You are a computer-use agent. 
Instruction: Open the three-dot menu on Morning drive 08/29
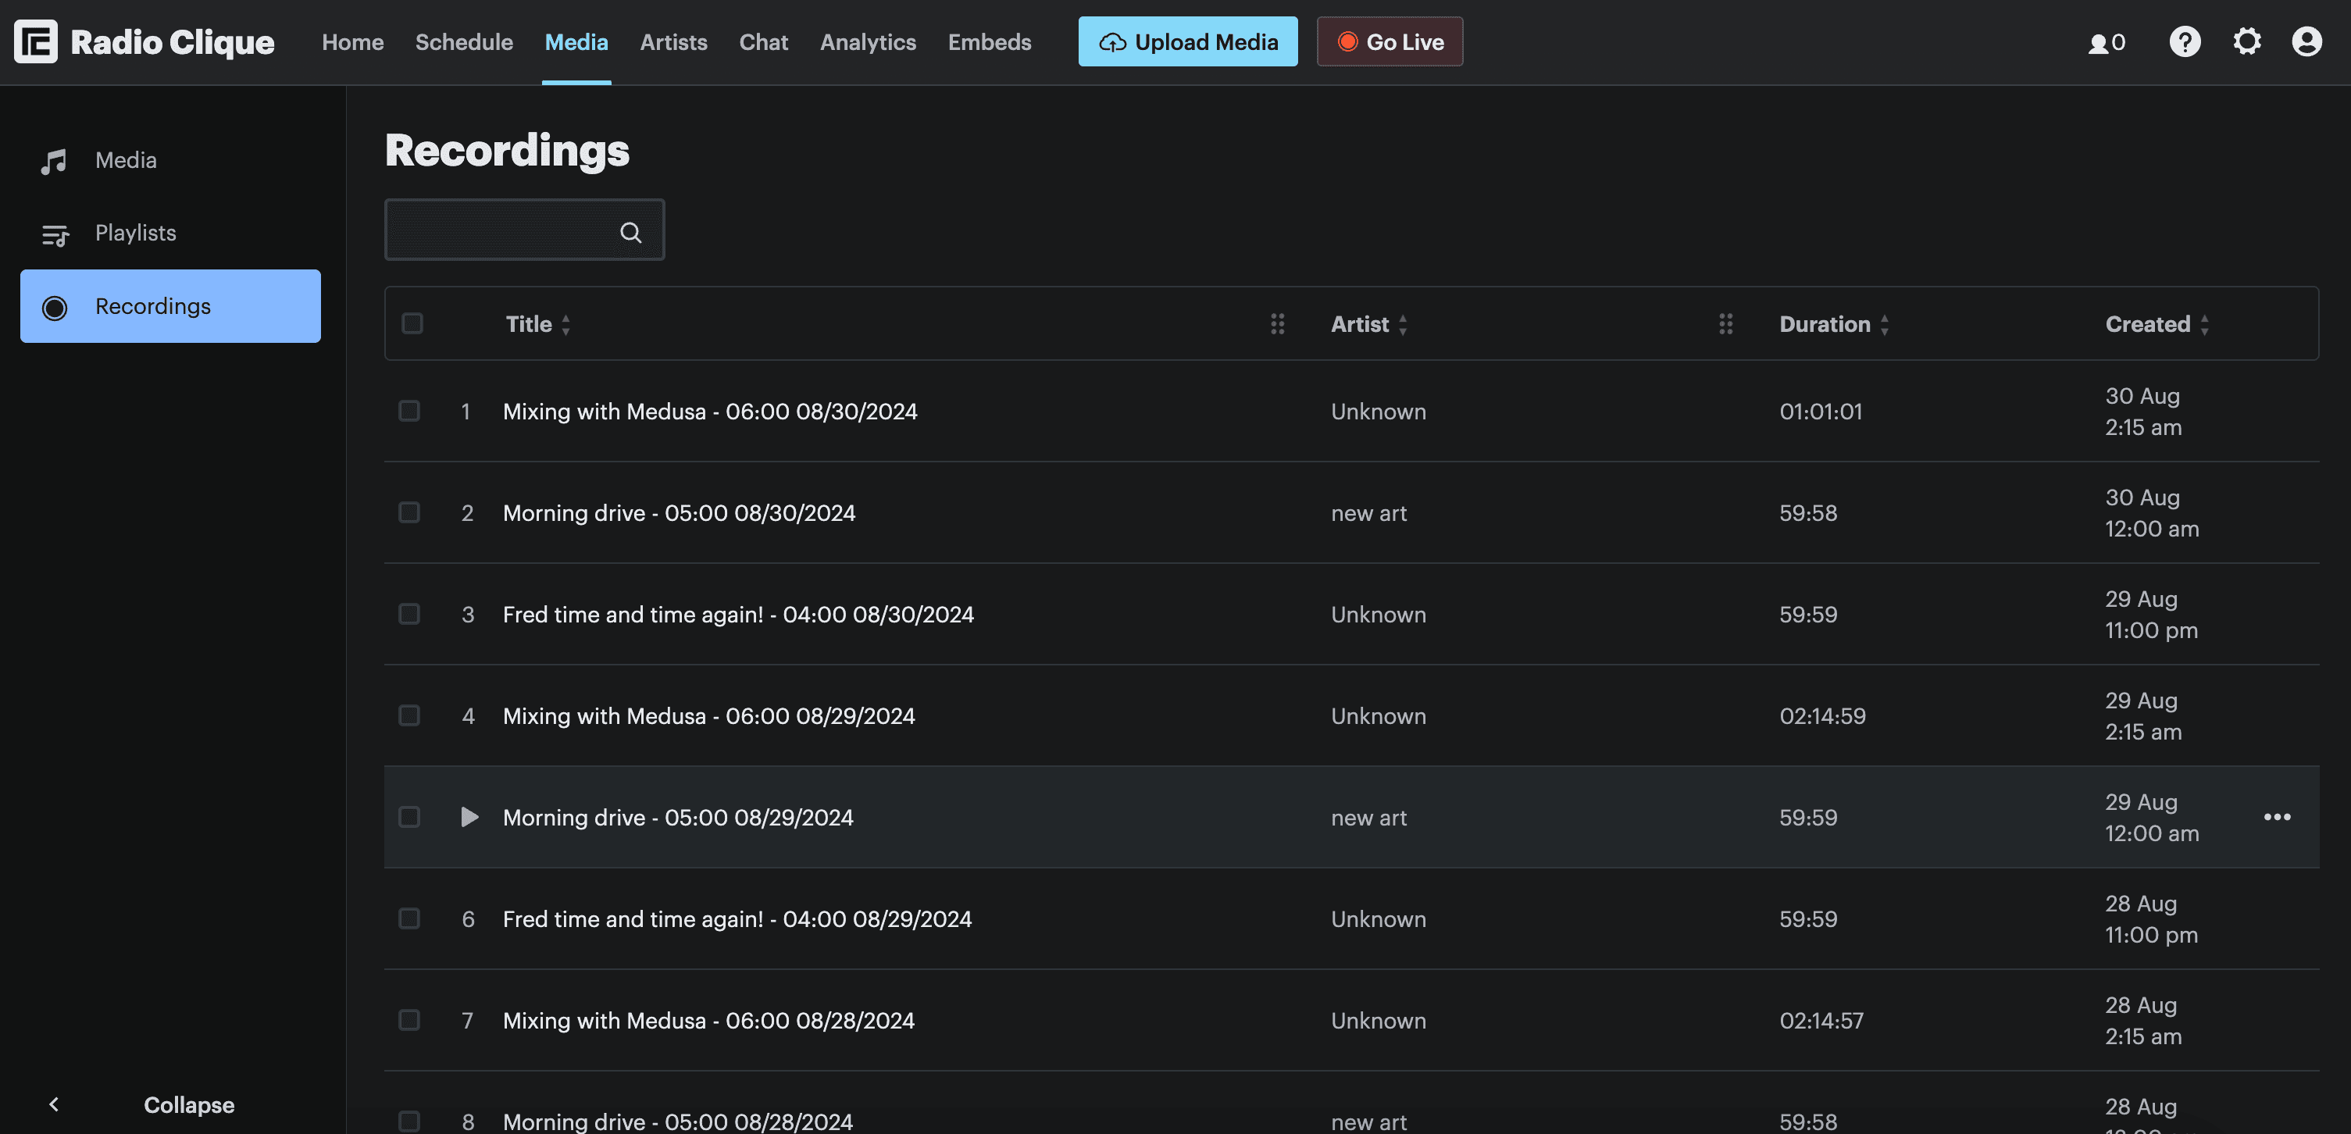[2277, 818]
